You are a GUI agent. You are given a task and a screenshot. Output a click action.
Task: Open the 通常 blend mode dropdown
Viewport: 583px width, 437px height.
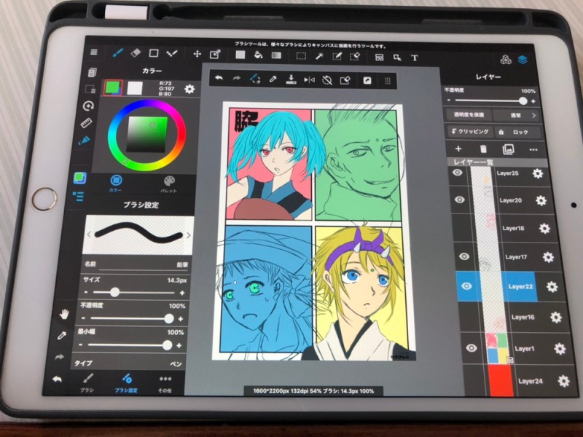tap(516, 116)
